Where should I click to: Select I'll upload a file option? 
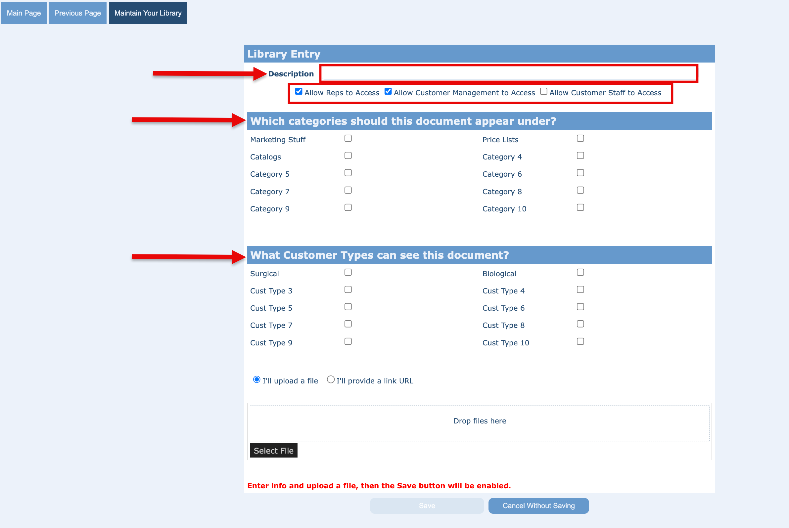click(257, 380)
